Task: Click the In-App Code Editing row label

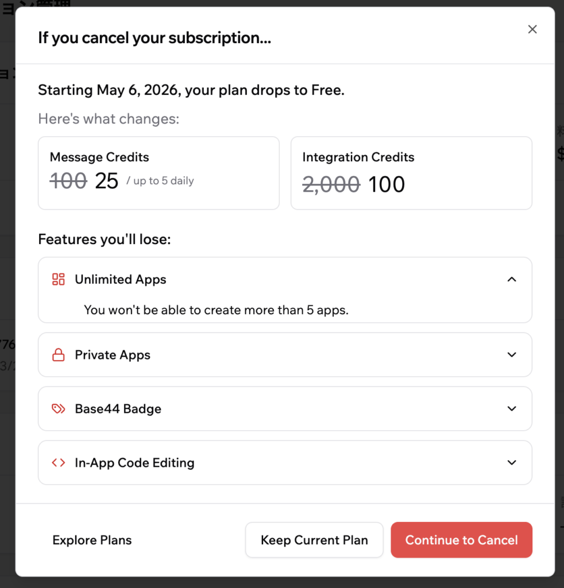Action: point(134,463)
